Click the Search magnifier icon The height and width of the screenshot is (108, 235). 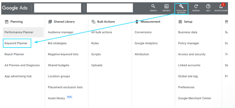(x=153, y=6)
